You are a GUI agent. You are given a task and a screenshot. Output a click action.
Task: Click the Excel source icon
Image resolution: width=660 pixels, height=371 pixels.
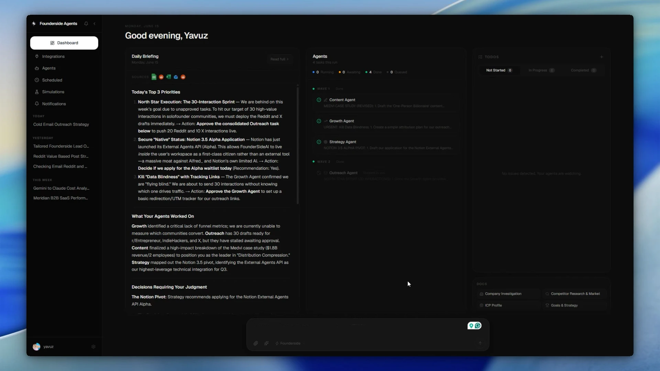pyautogui.click(x=168, y=77)
